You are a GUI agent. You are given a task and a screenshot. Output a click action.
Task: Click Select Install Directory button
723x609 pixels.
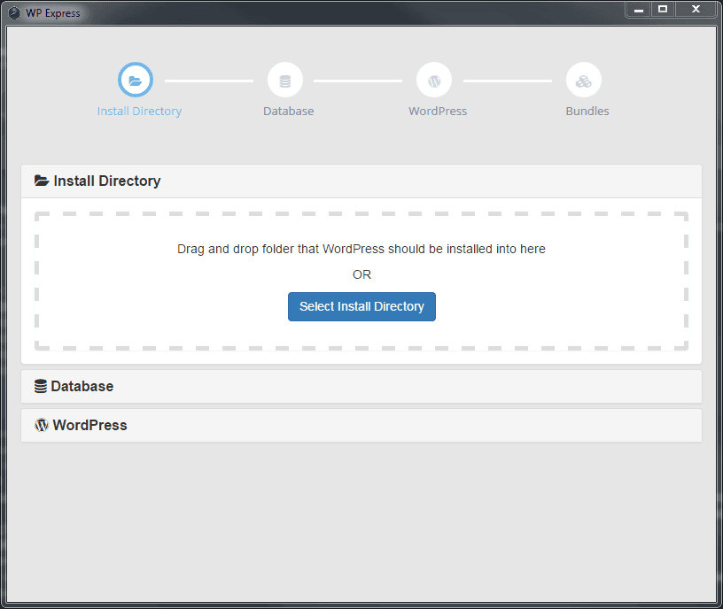pos(361,306)
